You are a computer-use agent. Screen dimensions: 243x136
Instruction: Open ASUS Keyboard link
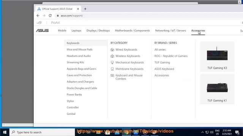coord(164,69)
